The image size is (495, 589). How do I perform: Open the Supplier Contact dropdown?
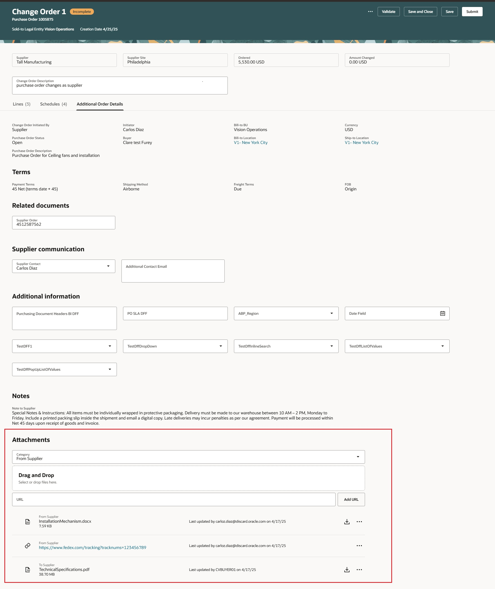coord(108,266)
